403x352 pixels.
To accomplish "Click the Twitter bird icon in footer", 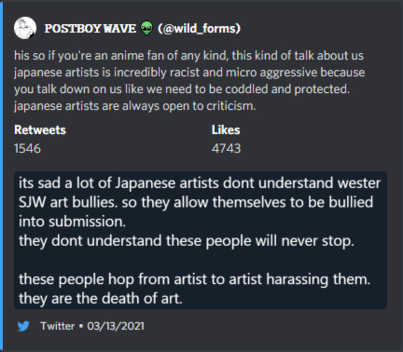I will coord(24,326).
